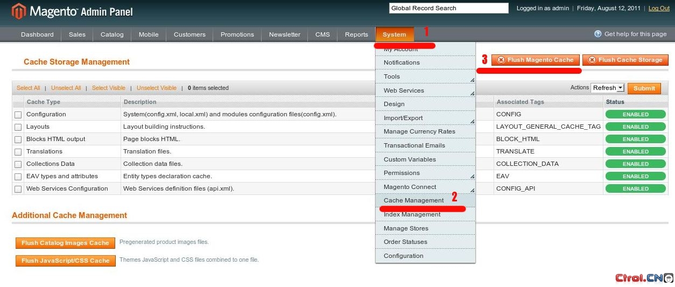
Task: Click Flush JavaScript/CSS Cache button
Action: click(65, 261)
